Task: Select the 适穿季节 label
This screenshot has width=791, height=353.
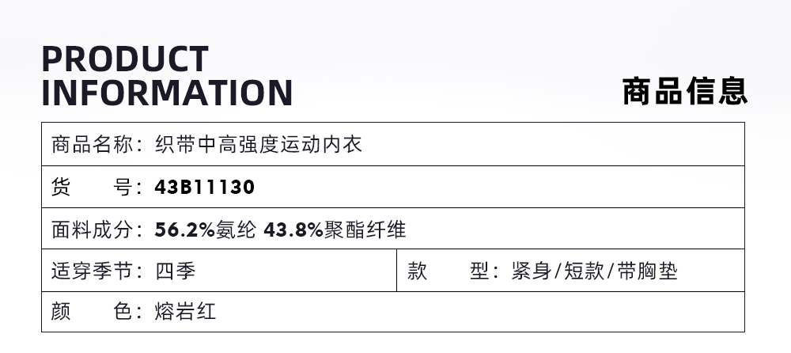Action: (93, 272)
